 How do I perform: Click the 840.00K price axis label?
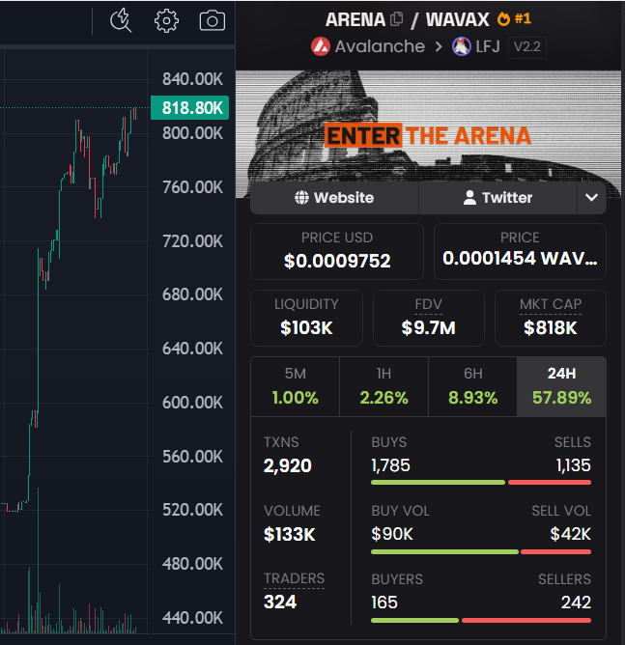click(192, 79)
